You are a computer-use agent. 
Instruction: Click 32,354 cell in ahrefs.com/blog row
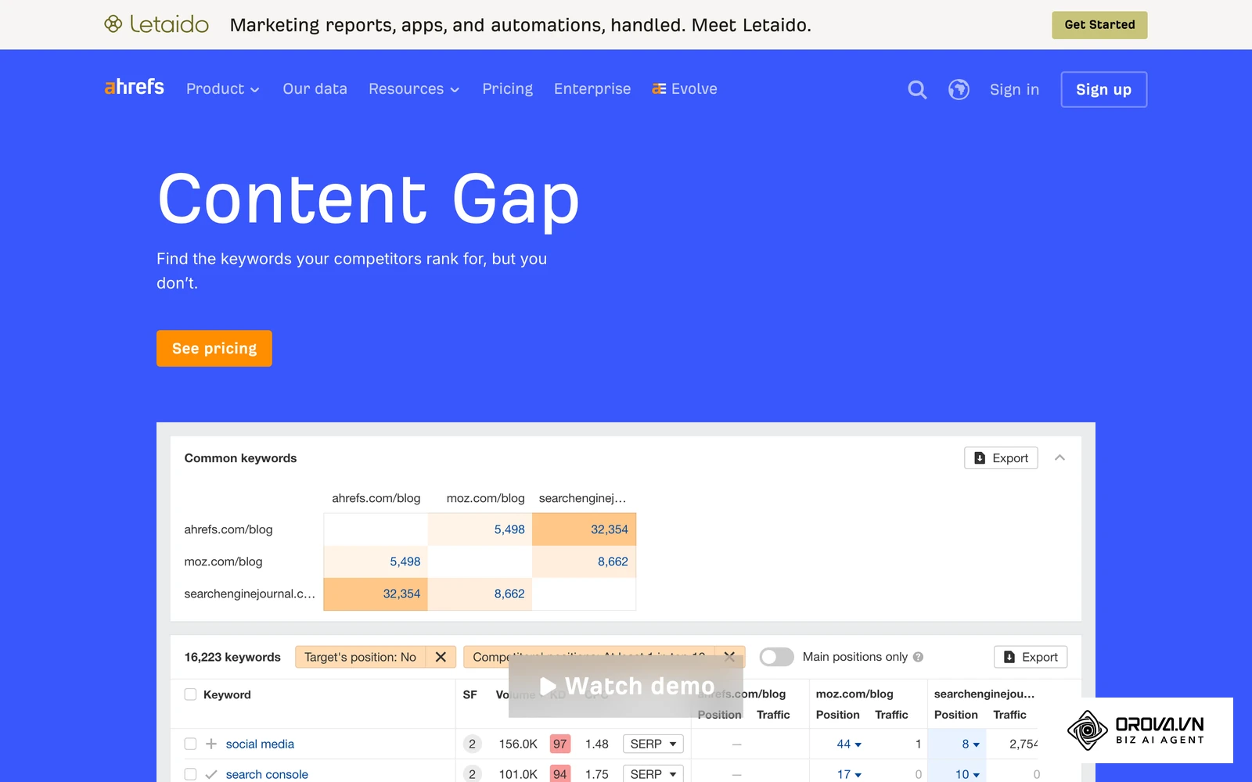coord(584,529)
